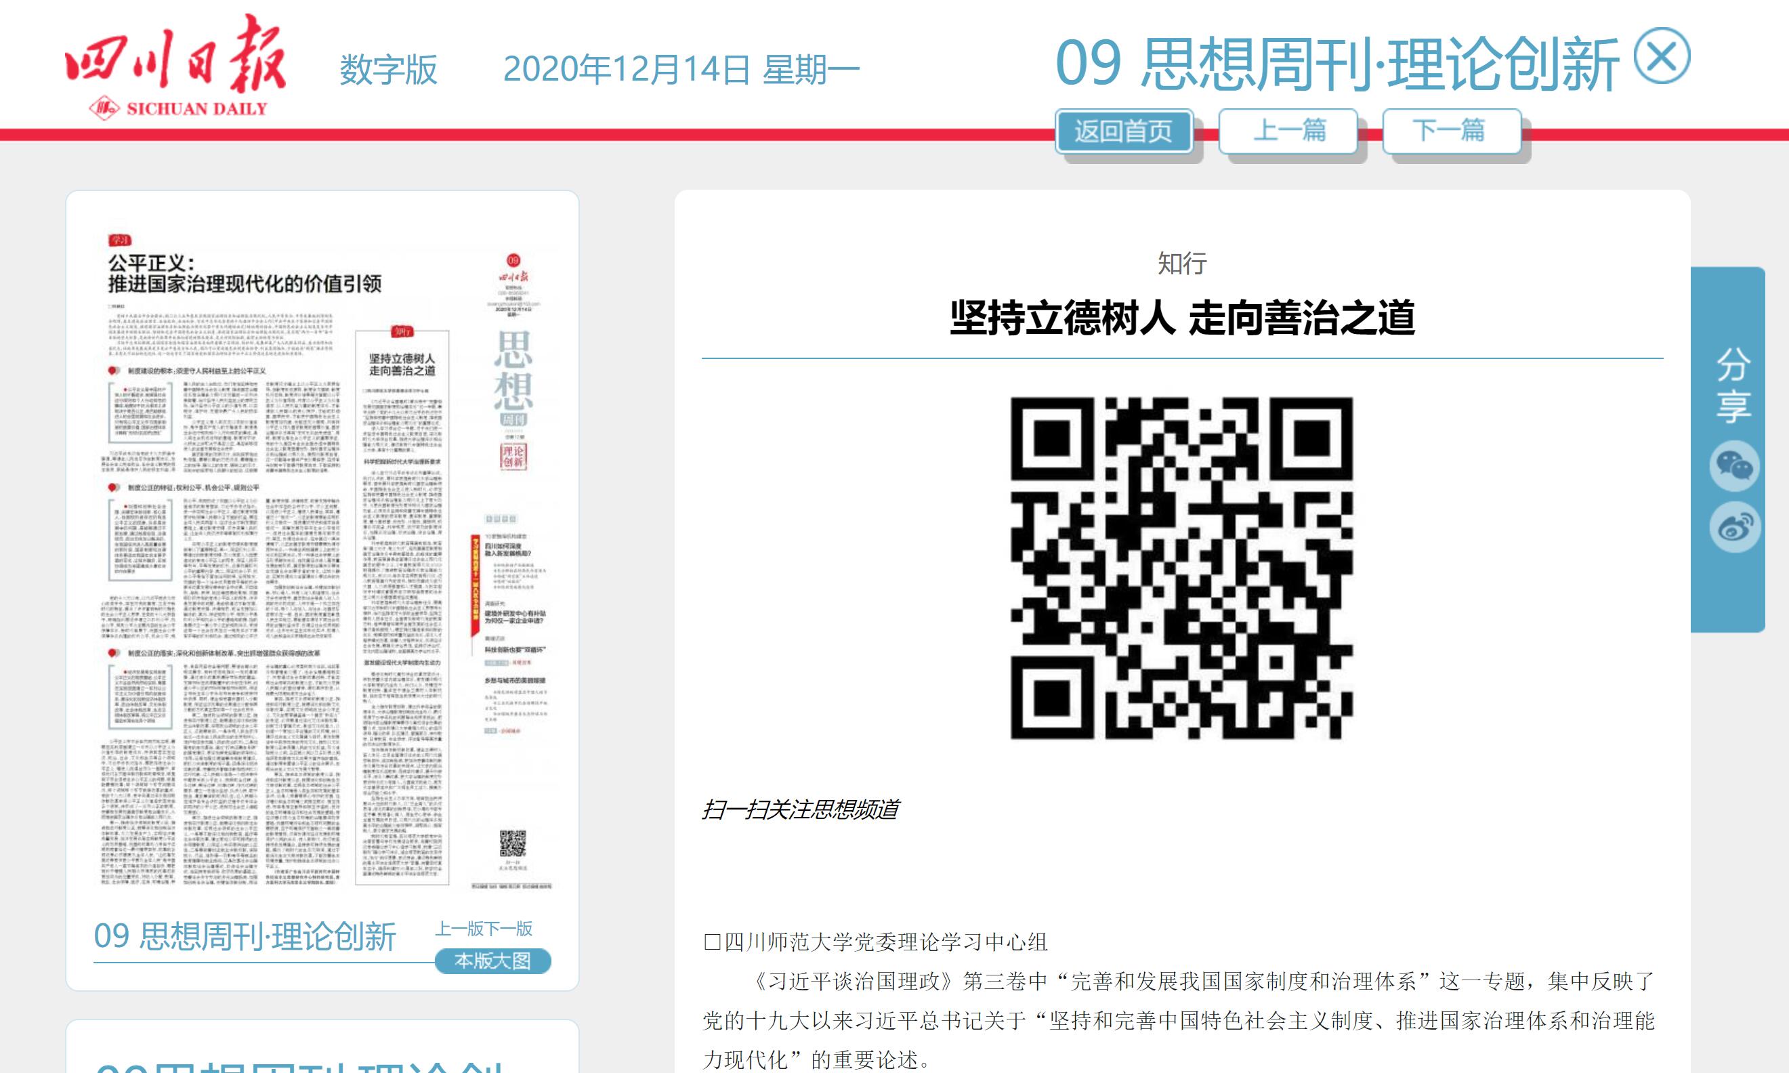Go to previous page 上一版
The width and height of the screenshot is (1789, 1073).
point(459,929)
